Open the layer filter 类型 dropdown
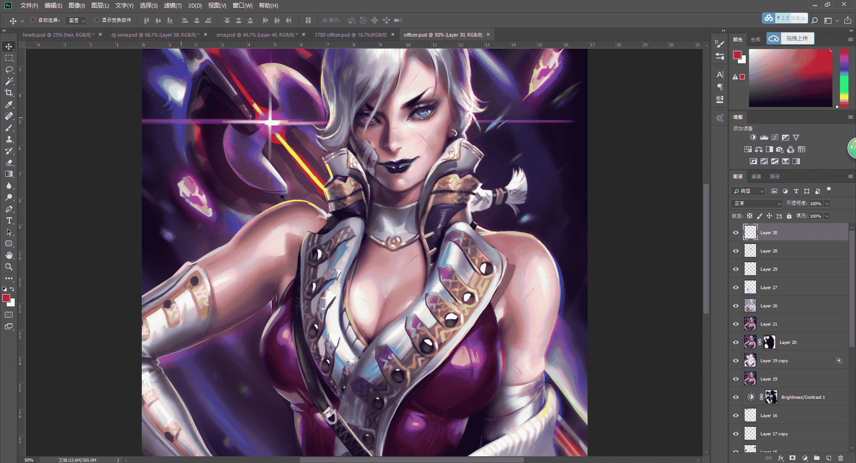The image size is (856, 463). pos(749,191)
